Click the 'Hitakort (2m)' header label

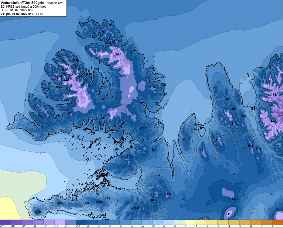click(55, 3)
